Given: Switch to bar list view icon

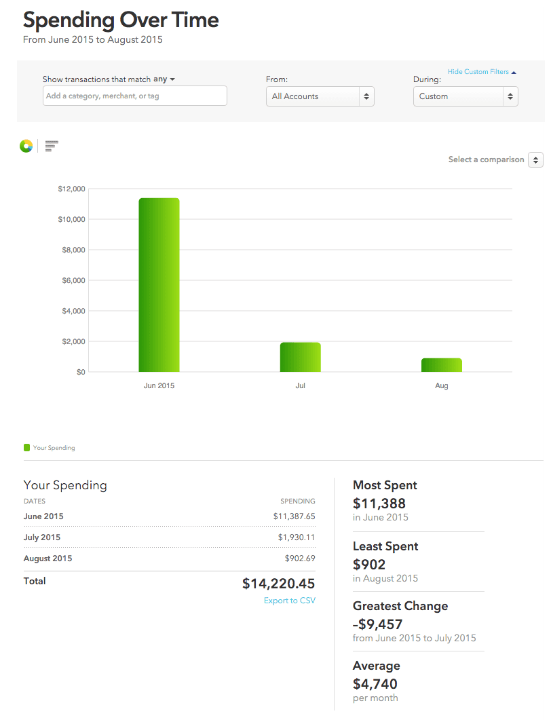Looking at the screenshot, I should pyautogui.click(x=52, y=146).
